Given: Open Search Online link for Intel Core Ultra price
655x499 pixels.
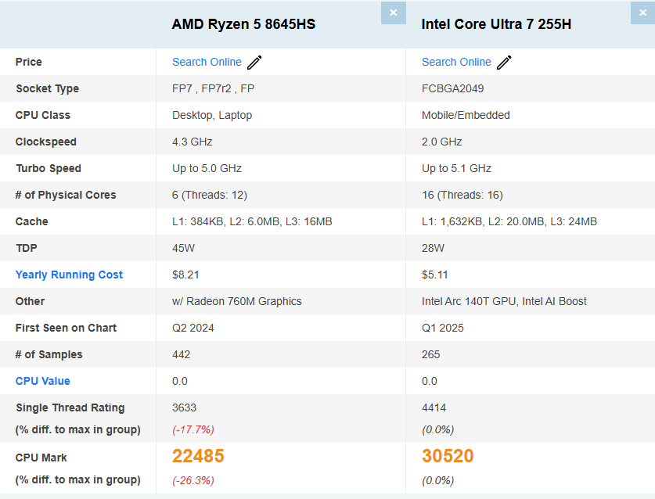Looking at the screenshot, I should click(456, 62).
